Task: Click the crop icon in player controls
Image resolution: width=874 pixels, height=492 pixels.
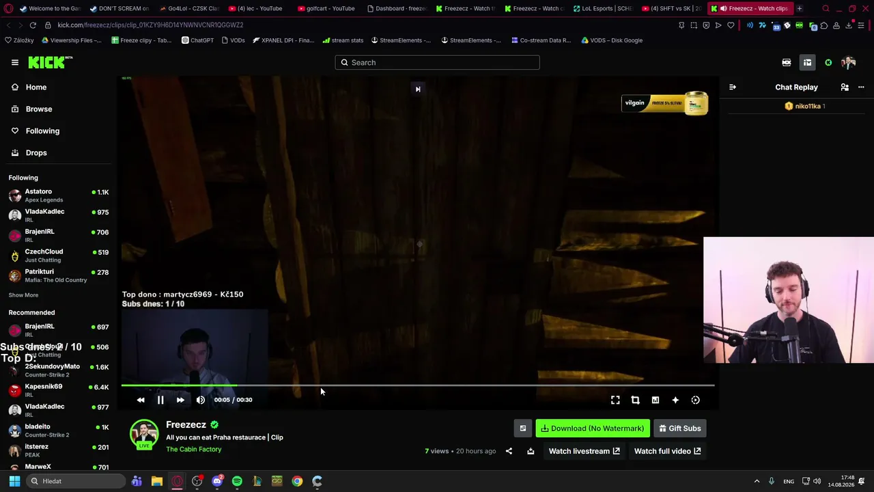Action: (x=635, y=400)
